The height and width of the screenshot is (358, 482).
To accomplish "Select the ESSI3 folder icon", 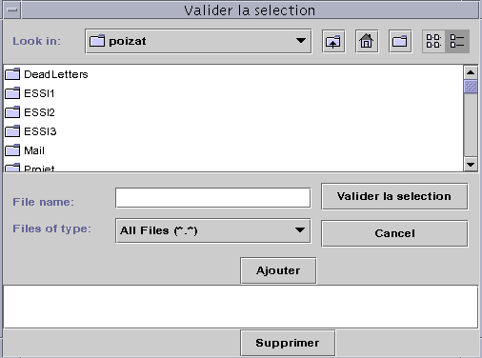I will 12,131.
